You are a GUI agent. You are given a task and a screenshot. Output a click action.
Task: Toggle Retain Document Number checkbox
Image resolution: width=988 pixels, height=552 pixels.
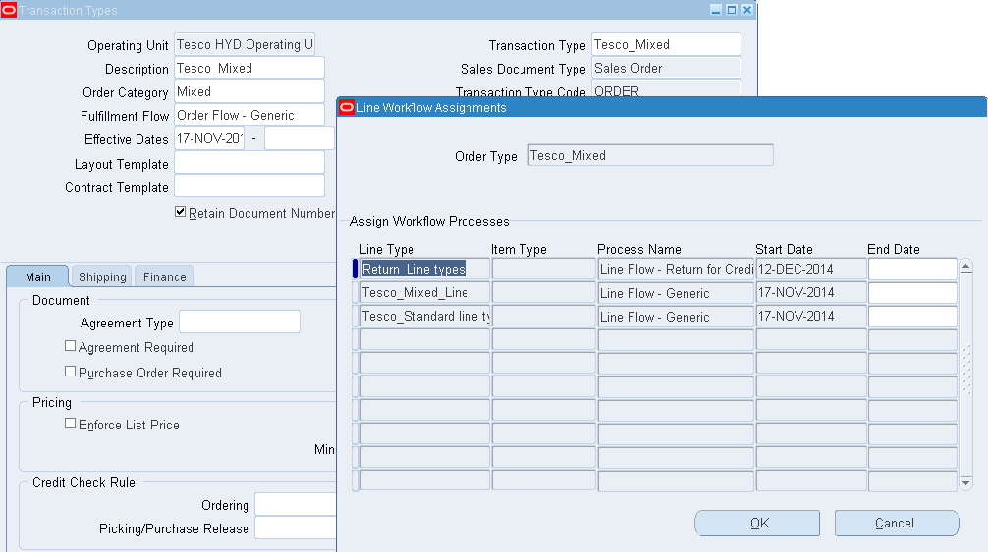(x=180, y=212)
